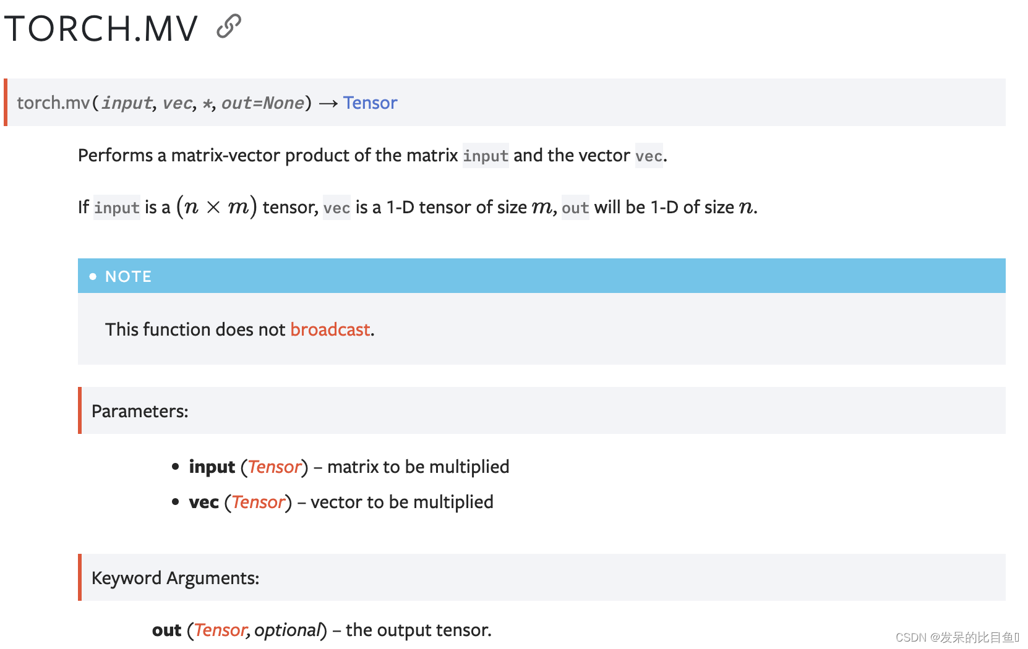Click the bold input parameter name
The width and height of the screenshot is (1028, 649).
[x=211, y=467]
